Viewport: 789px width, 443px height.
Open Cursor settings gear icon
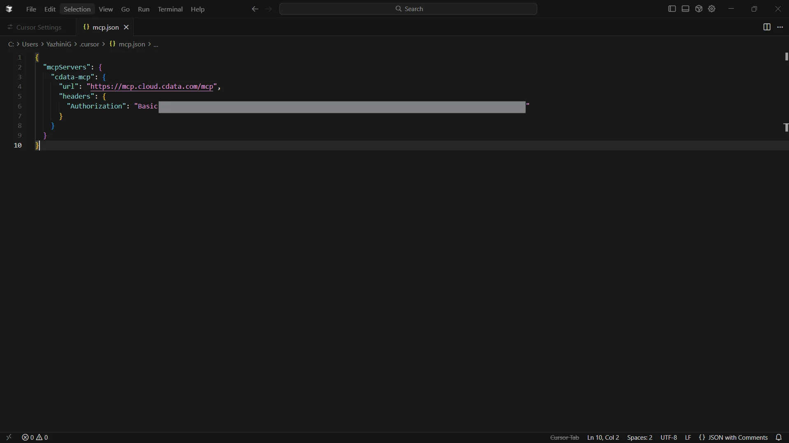tap(712, 9)
